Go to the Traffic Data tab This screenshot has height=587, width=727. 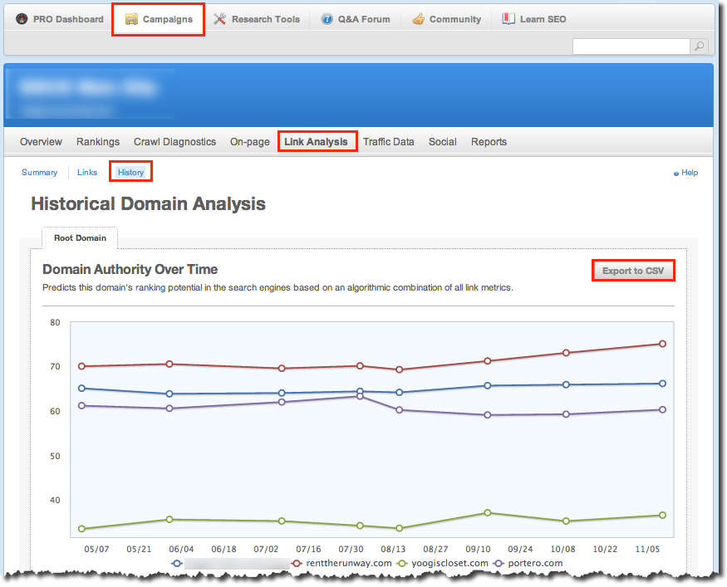tap(388, 142)
